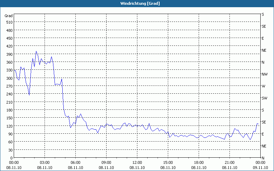Viewport: 274px width, 171px height.
Task: Click the 12:00 time label
Action: 137,163
